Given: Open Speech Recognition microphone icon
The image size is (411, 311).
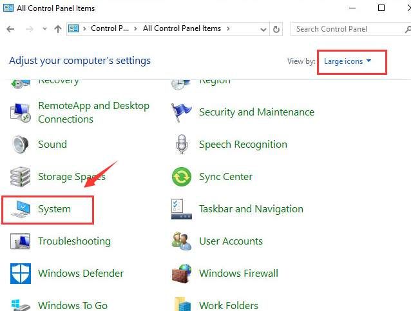Looking at the screenshot, I should (x=182, y=145).
